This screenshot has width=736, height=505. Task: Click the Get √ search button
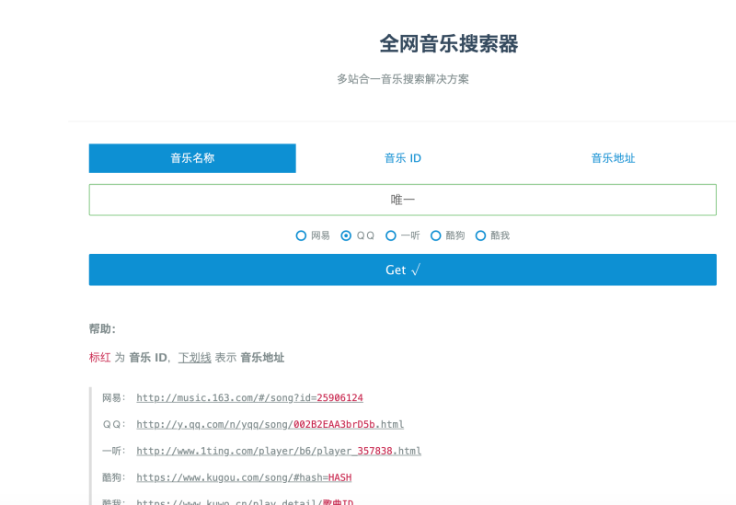[403, 270]
